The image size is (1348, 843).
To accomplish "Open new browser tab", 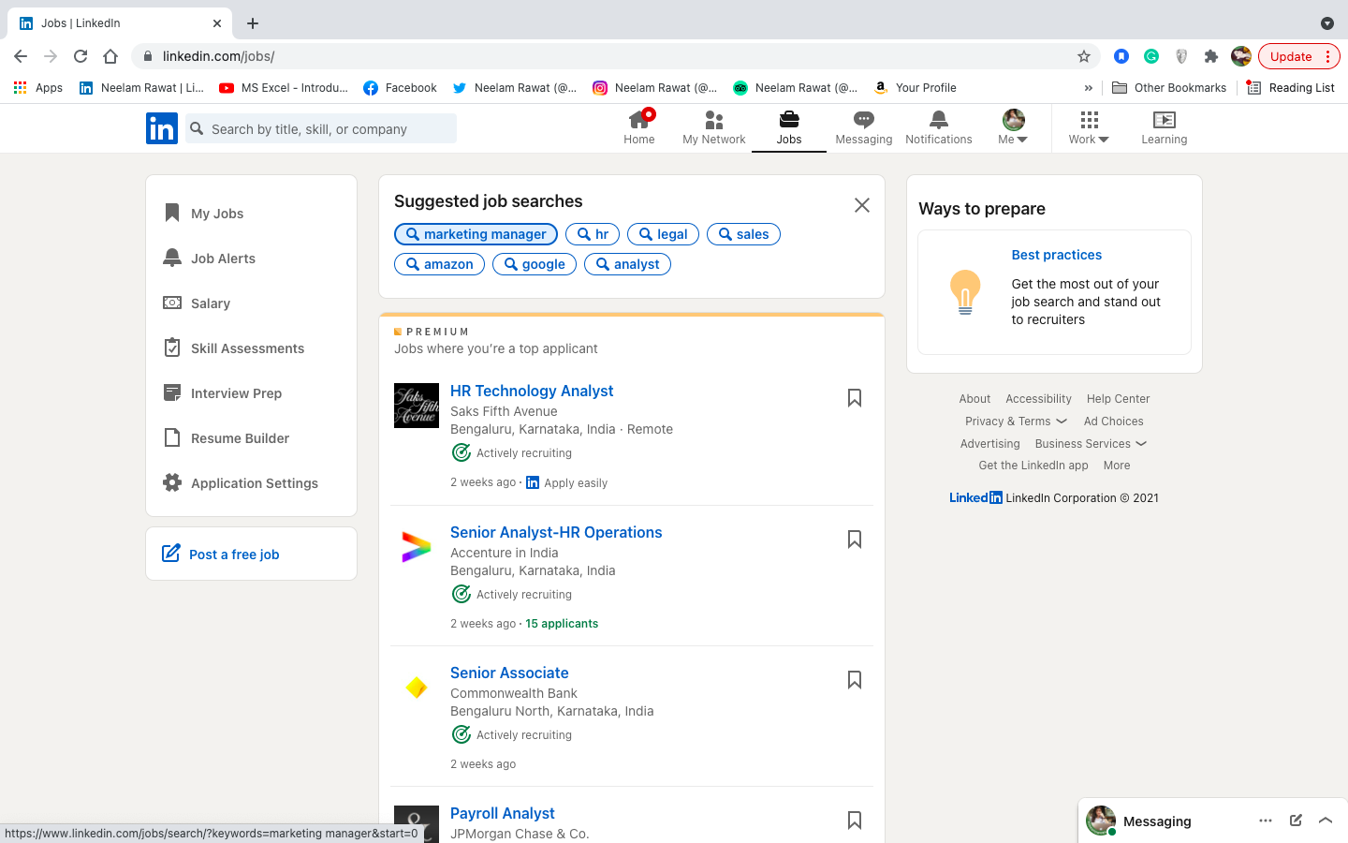I will coord(253,23).
